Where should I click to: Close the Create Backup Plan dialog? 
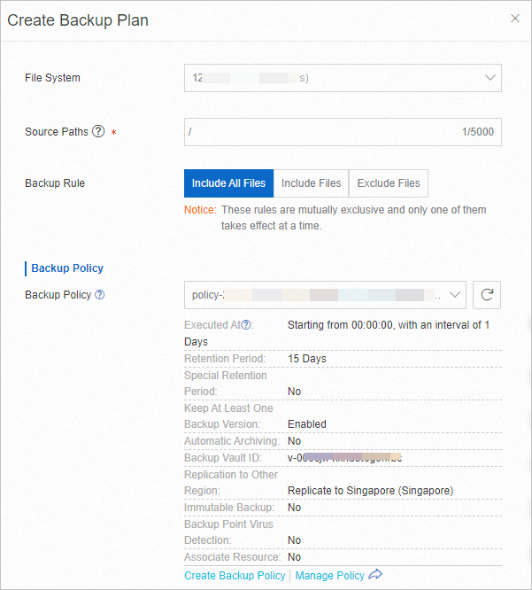(x=514, y=19)
